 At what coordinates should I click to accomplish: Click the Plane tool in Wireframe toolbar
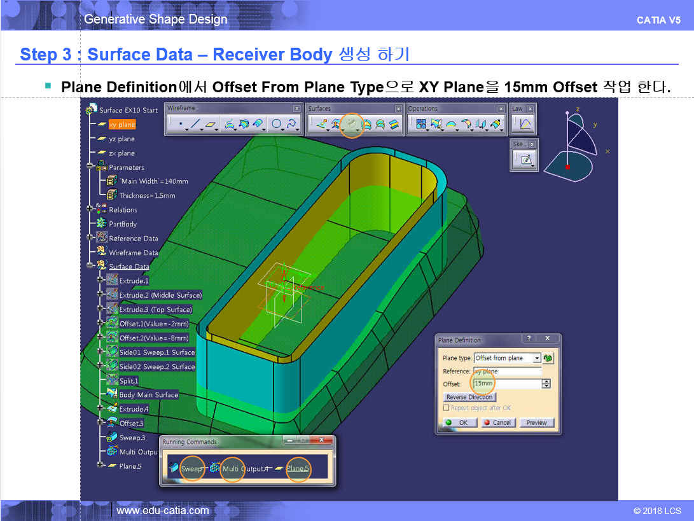[x=211, y=124]
